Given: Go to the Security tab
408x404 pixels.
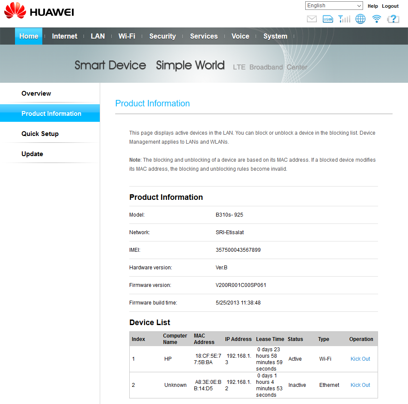Looking at the screenshot, I should [162, 36].
